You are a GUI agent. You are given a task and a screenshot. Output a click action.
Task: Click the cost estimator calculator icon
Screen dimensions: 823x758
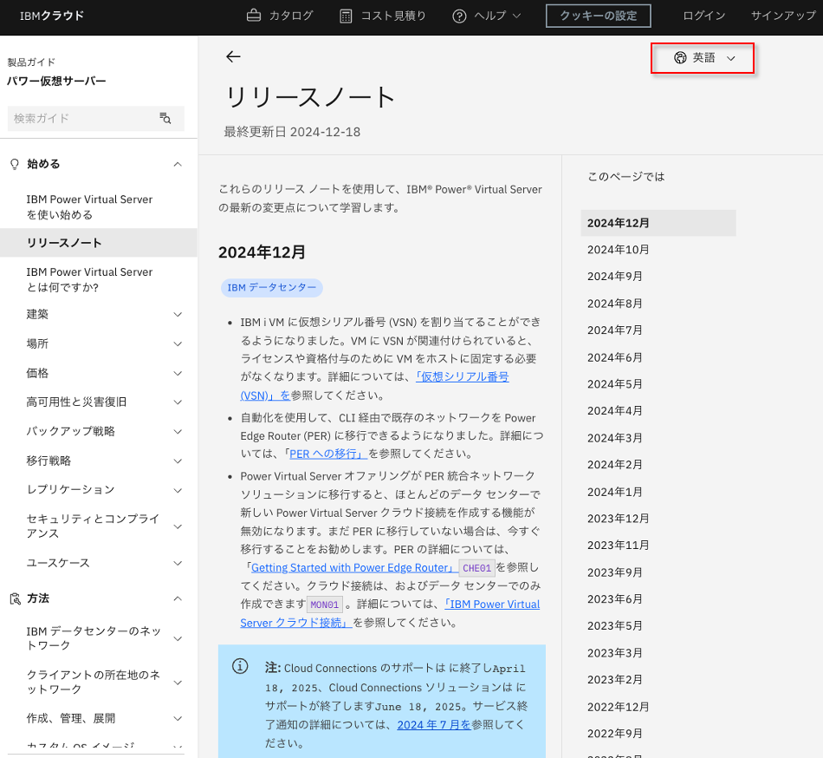pos(346,16)
